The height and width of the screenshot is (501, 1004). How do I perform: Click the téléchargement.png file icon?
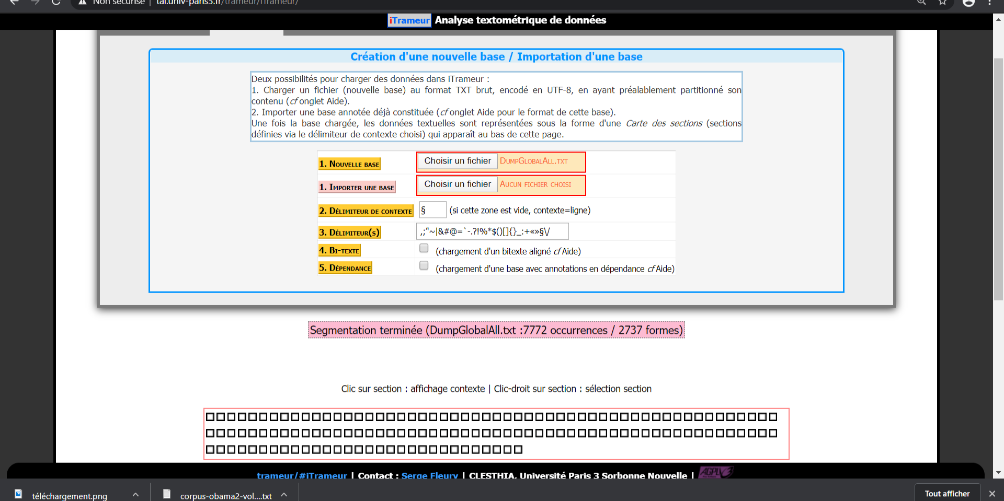click(18, 494)
